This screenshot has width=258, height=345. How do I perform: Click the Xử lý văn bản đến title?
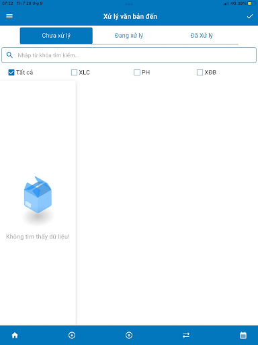point(130,16)
